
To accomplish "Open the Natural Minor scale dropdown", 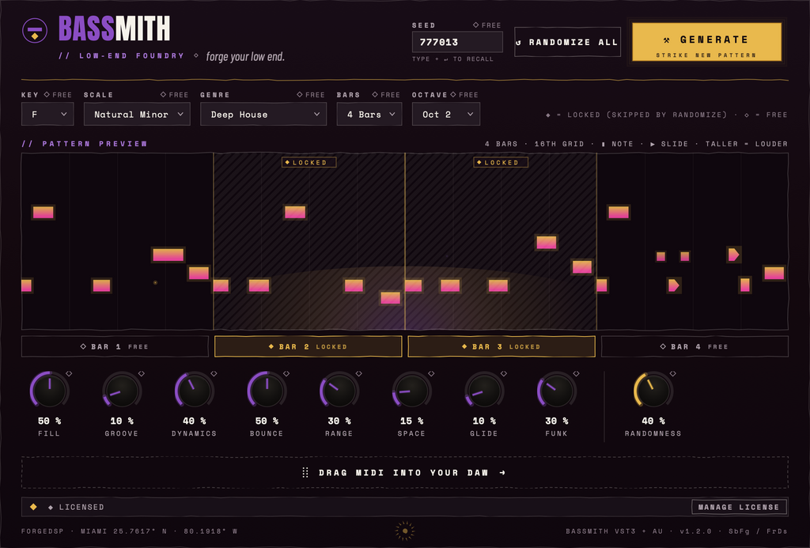I will pos(137,114).
